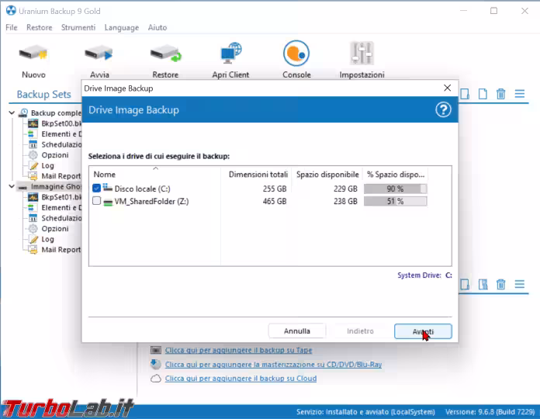Open the Strumenti menu
Screen dimensions: 540x419
coord(78,27)
